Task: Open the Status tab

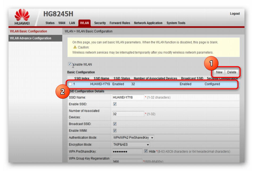Action: click(x=50, y=23)
